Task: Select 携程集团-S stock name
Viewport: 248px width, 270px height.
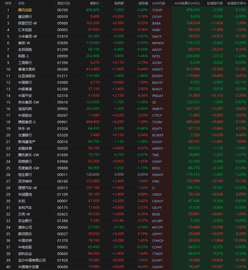Action: [x=27, y=122]
